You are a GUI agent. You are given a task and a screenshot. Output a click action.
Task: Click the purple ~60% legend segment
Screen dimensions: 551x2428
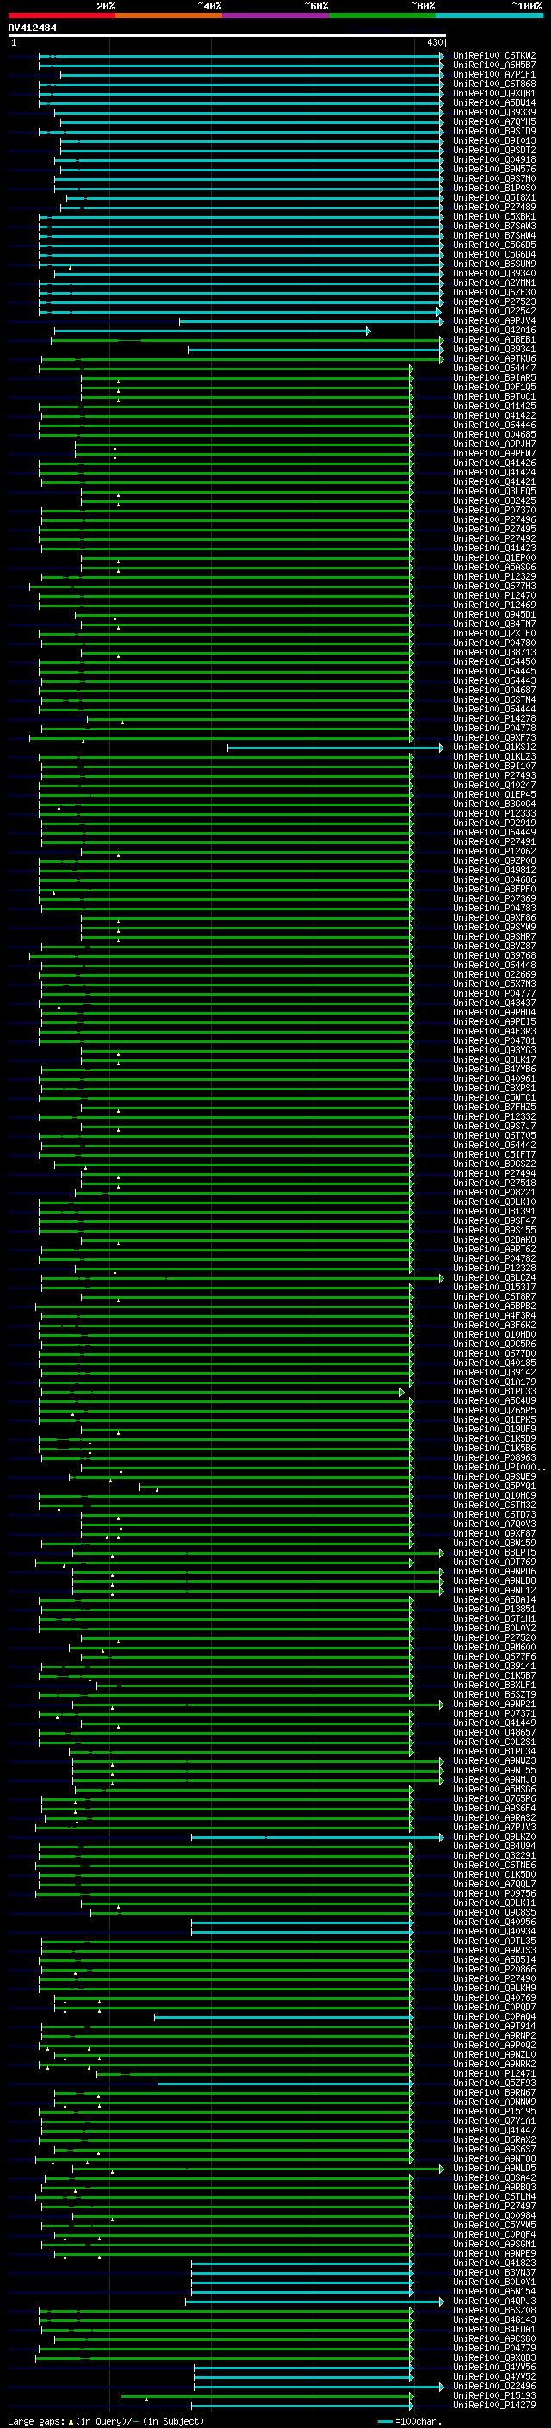click(x=276, y=16)
